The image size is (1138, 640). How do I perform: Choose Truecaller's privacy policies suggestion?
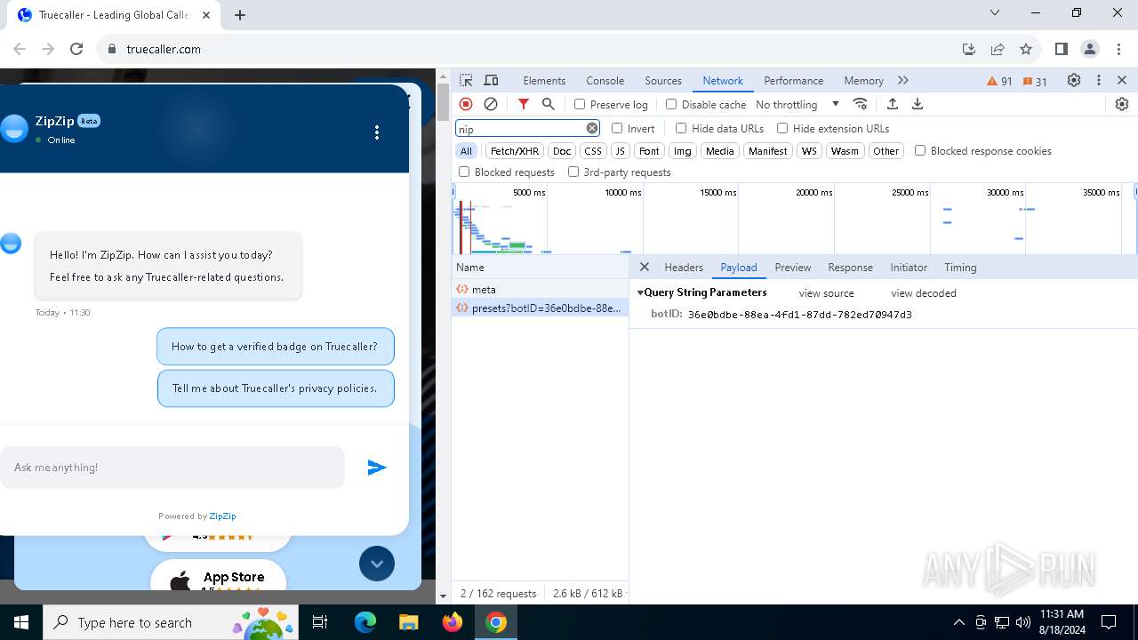[x=276, y=388]
